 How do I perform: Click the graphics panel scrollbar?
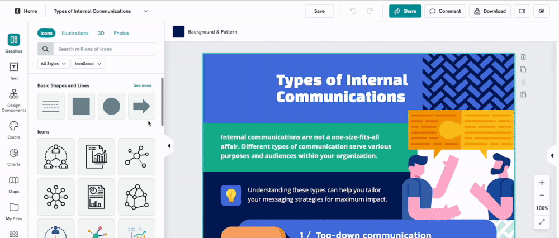click(x=163, y=102)
